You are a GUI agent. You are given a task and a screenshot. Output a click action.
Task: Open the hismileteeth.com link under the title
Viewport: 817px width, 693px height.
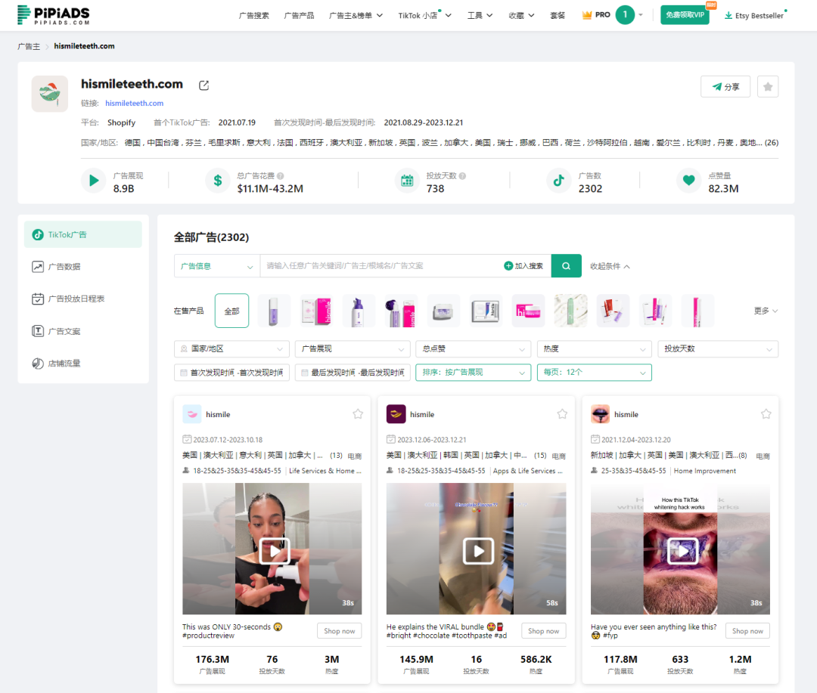tap(135, 103)
